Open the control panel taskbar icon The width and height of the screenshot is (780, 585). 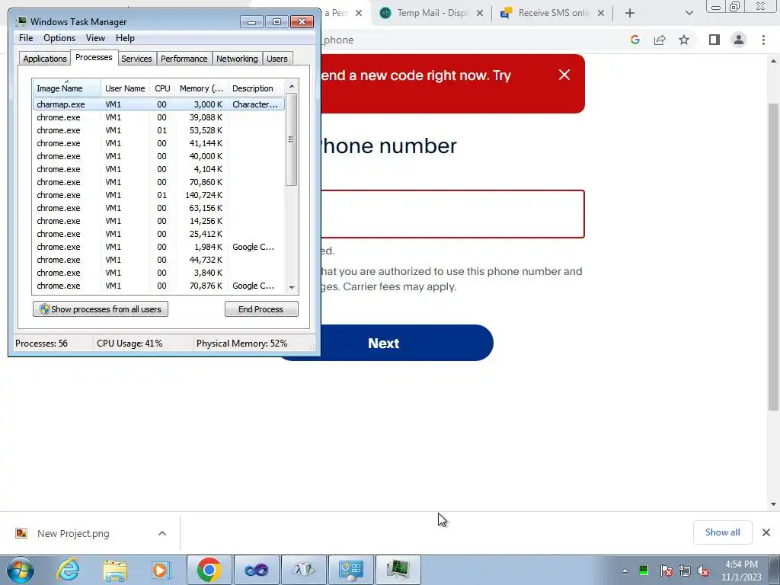pos(351,570)
